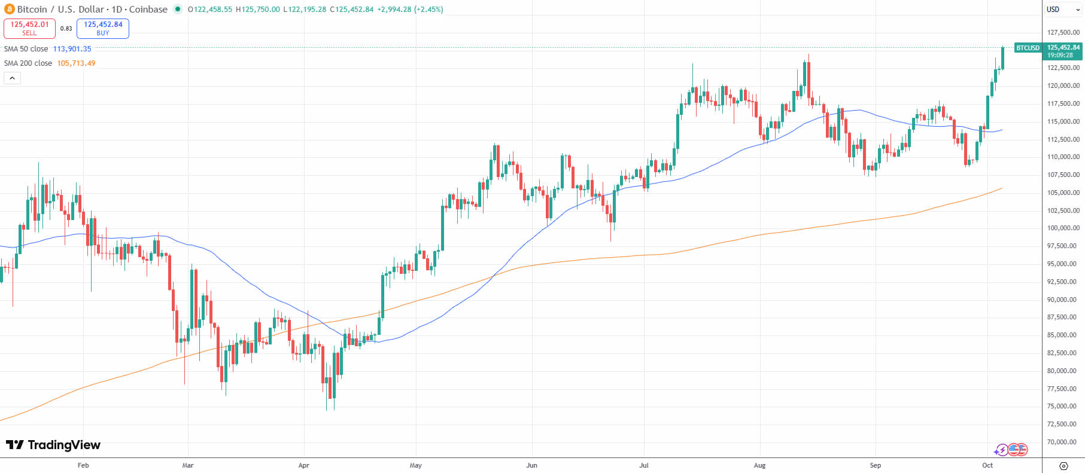Click the BUY order button showing 125,452.84
Image resolution: width=1085 pixels, height=473 pixels.
[x=102, y=28]
